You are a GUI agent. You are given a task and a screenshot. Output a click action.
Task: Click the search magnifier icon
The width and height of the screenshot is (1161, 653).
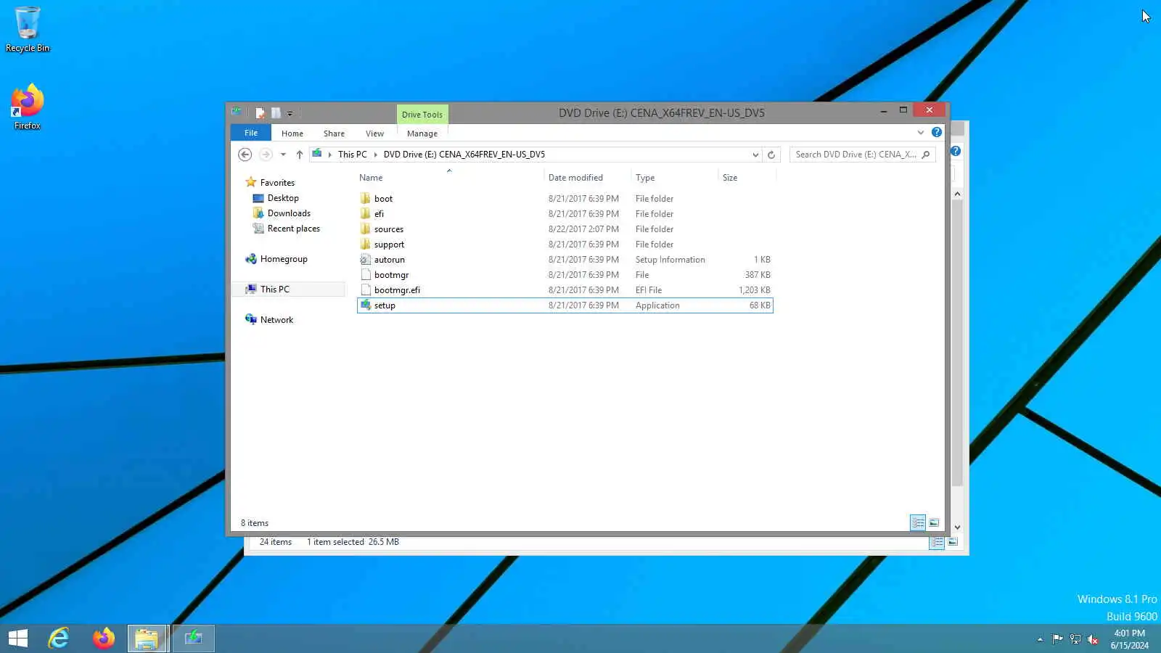pyautogui.click(x=926, y=155)
